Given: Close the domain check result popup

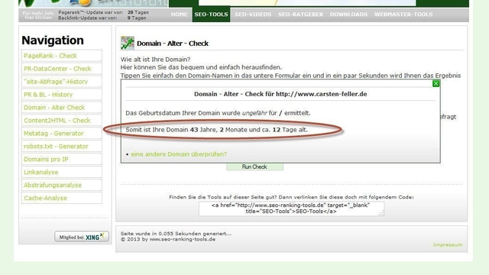Looking at the screenshot, I should point(436,83).
